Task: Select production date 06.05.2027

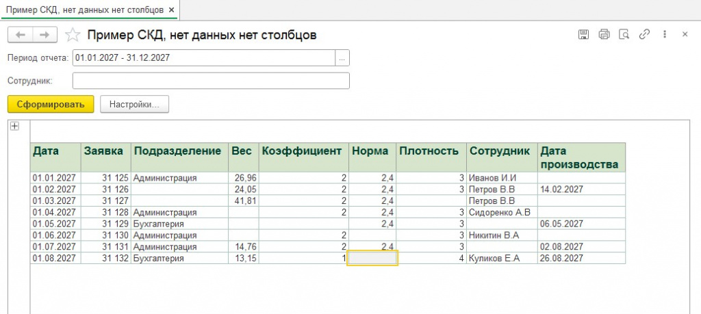Action: pyautogui.click(x=581, y=223)
